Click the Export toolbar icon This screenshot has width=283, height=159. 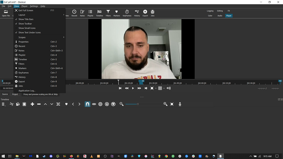tap(145, 13)
